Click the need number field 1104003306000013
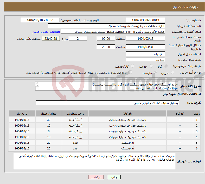 145,20
